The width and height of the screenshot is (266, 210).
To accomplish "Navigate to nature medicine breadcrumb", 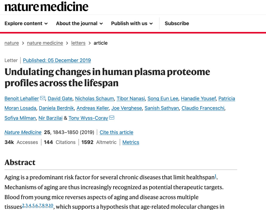I will pos(45,43).
